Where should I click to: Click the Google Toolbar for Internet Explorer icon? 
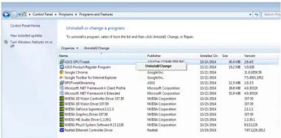pyautogui.click(x=61, y=78)
